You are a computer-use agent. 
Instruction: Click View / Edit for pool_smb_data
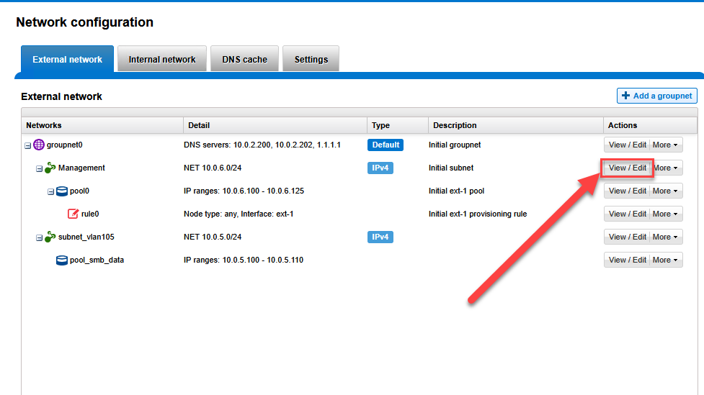(627, 260)
